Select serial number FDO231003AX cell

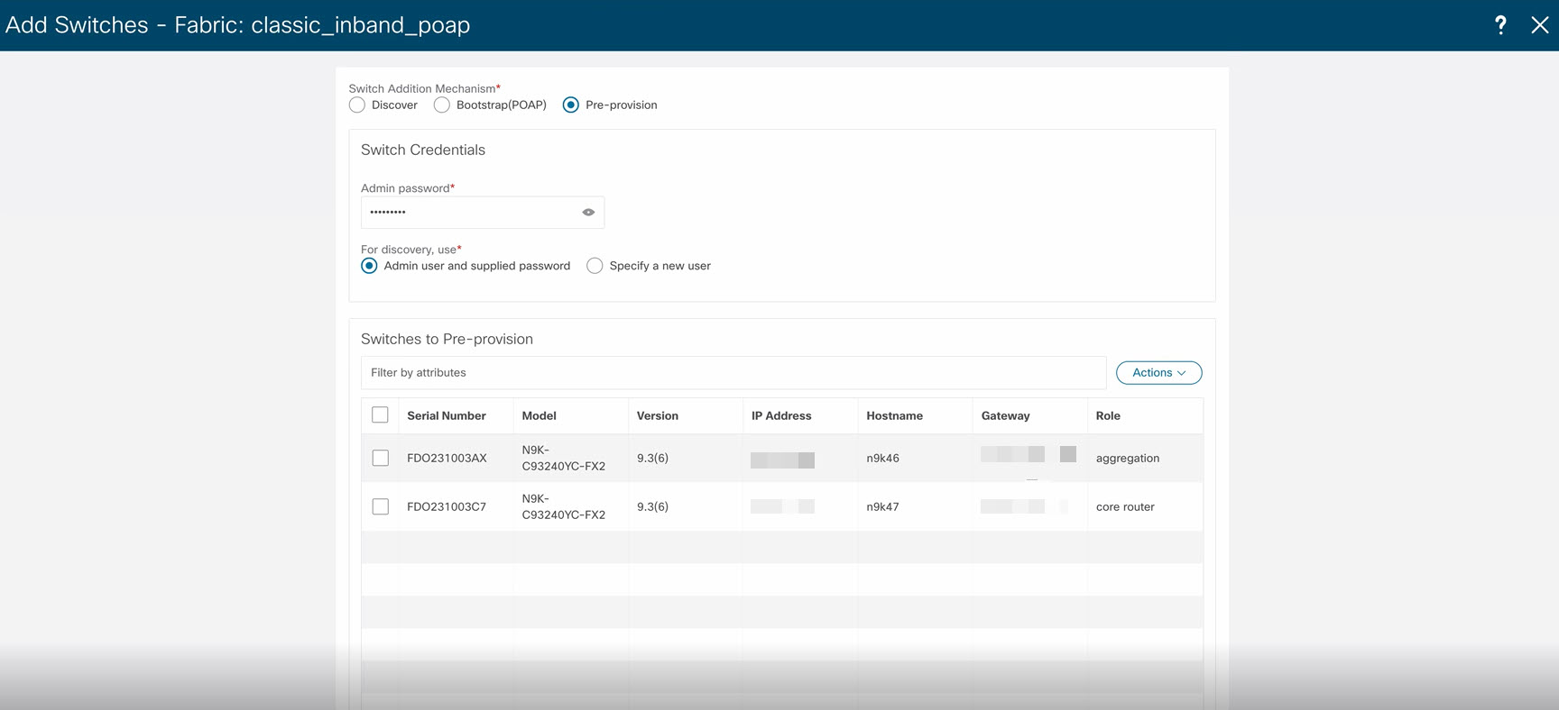tap(447, 459)
